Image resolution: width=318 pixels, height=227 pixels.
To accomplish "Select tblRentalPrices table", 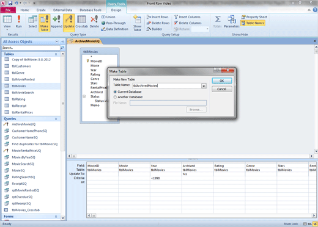I will (22, 112).
